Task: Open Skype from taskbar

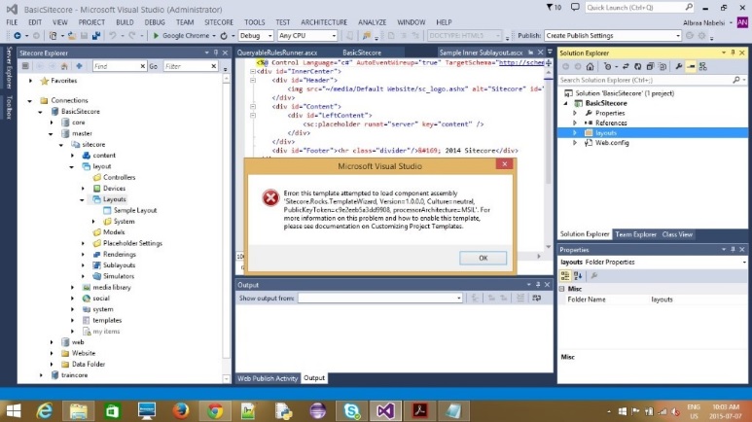Action: (351, 411)
